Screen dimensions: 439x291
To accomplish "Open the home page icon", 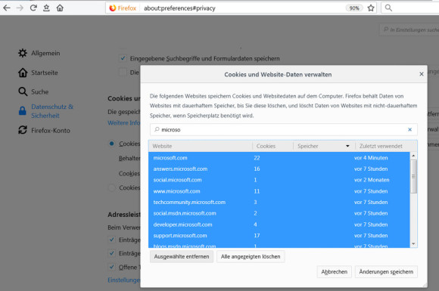I will tap(60, 8).
